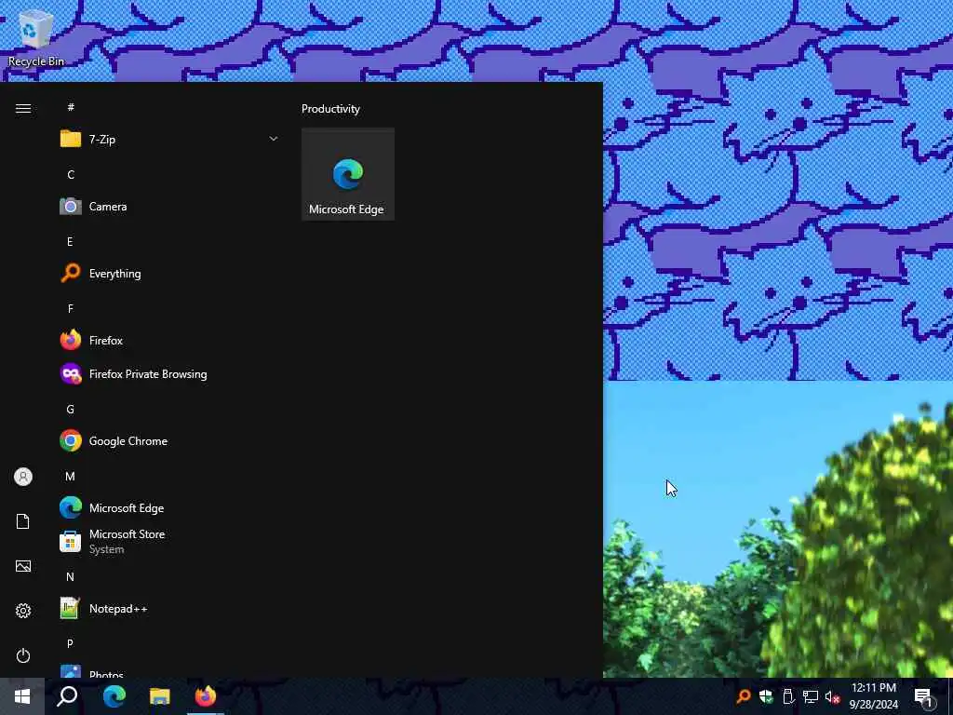Click Safely Remove Hardware tray icon

pos(788,696)
